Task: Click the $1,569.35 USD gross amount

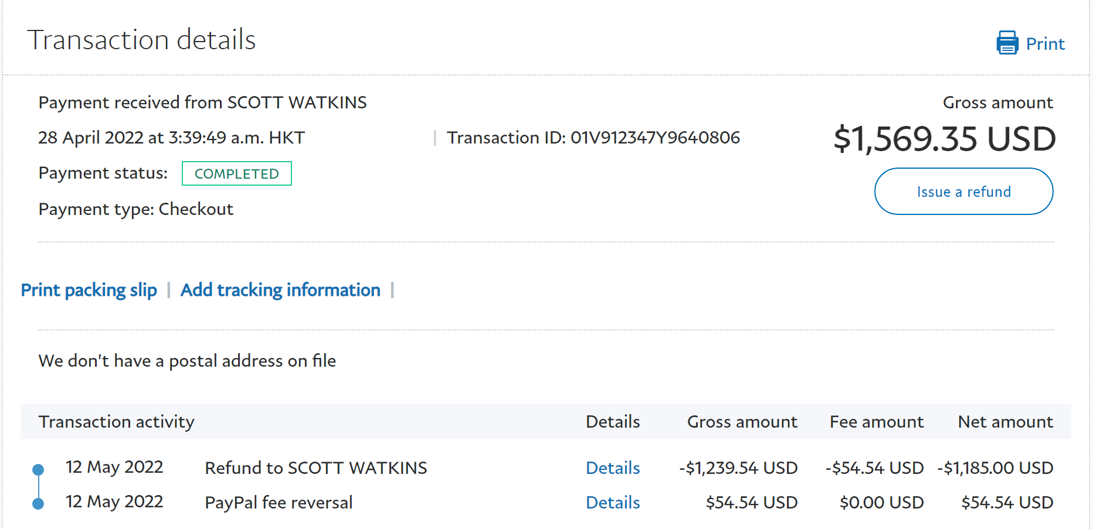Action: (x=944, y=139)
